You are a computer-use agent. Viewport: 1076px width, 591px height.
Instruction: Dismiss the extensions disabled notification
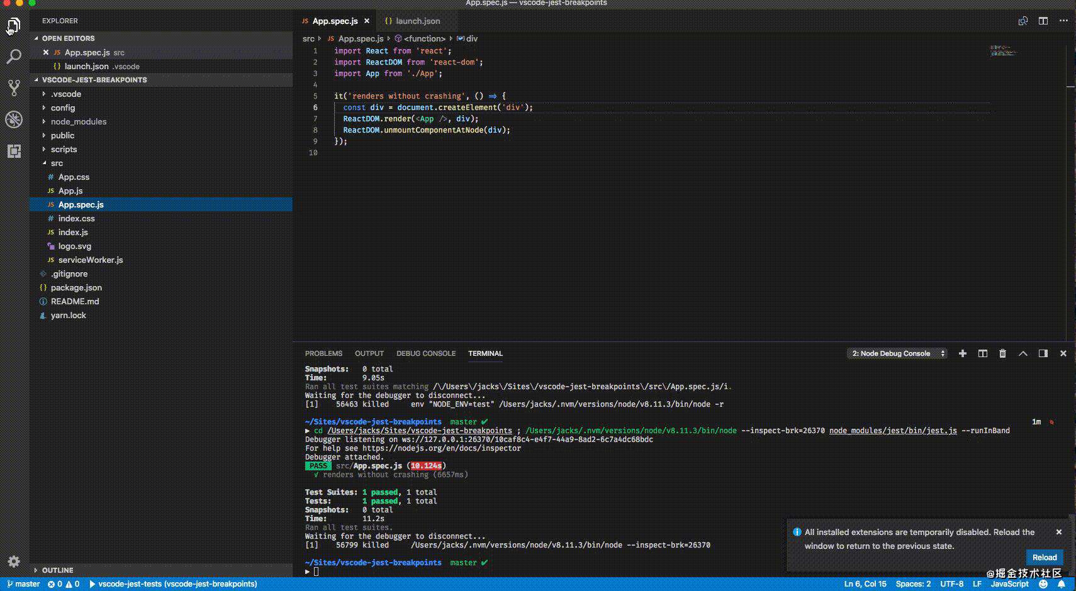point(1059,532)
